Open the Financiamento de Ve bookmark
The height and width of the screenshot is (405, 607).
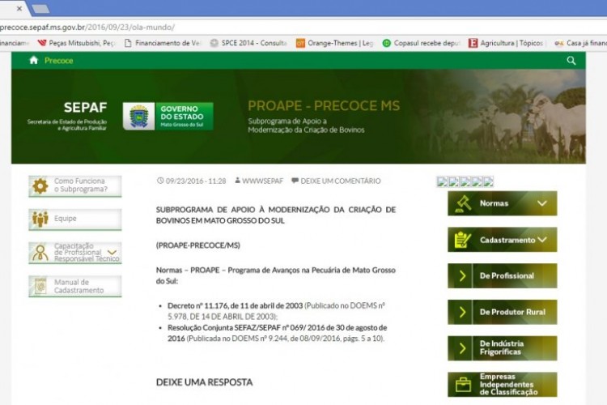click(163, 43)
